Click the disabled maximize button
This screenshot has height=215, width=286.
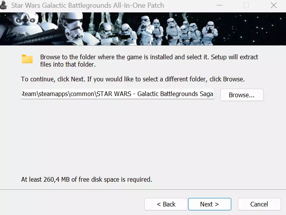(x=246, y=5)
